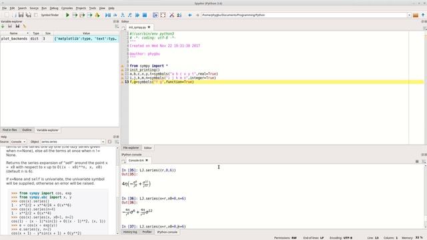Go to parent directory up-arrow icon

[423, 15]
